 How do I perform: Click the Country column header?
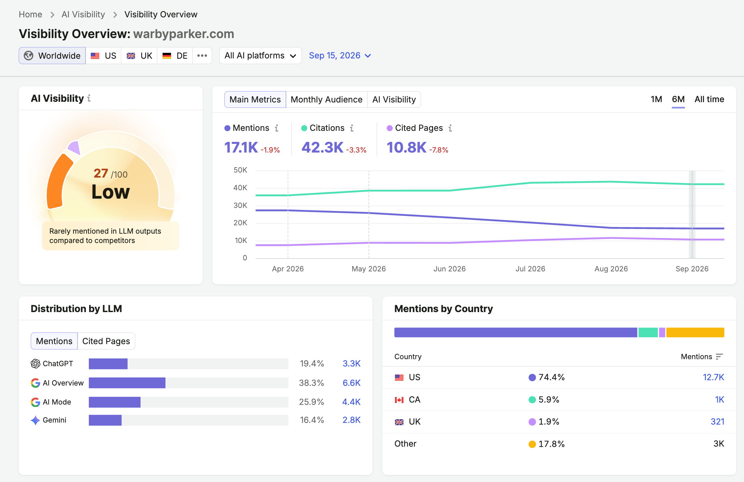click(x=408, y=357)
